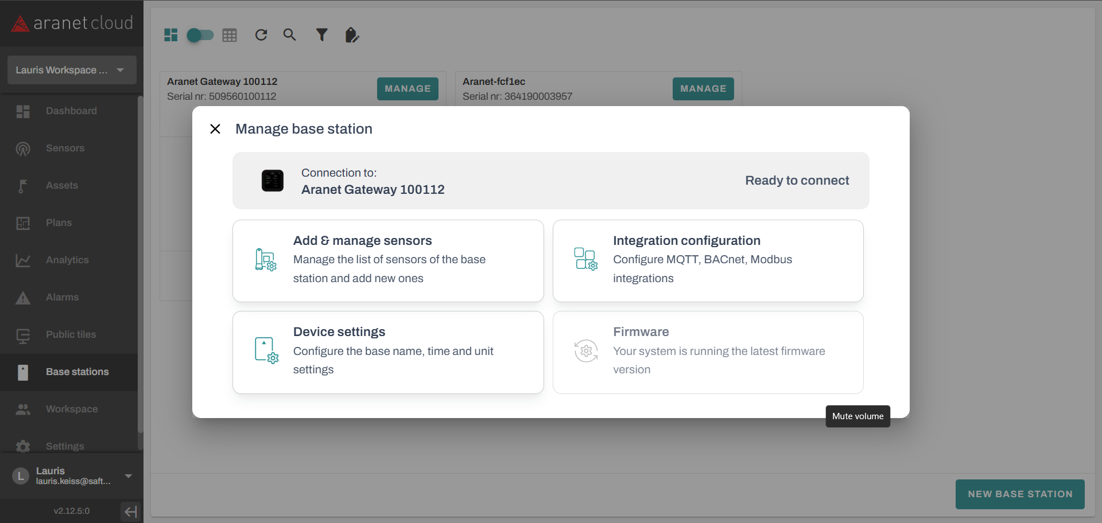Viewport: 1102px width, 523px height.
Task: Click the gateway device icon
Action: pyautogui.click(x=273, y=181)
